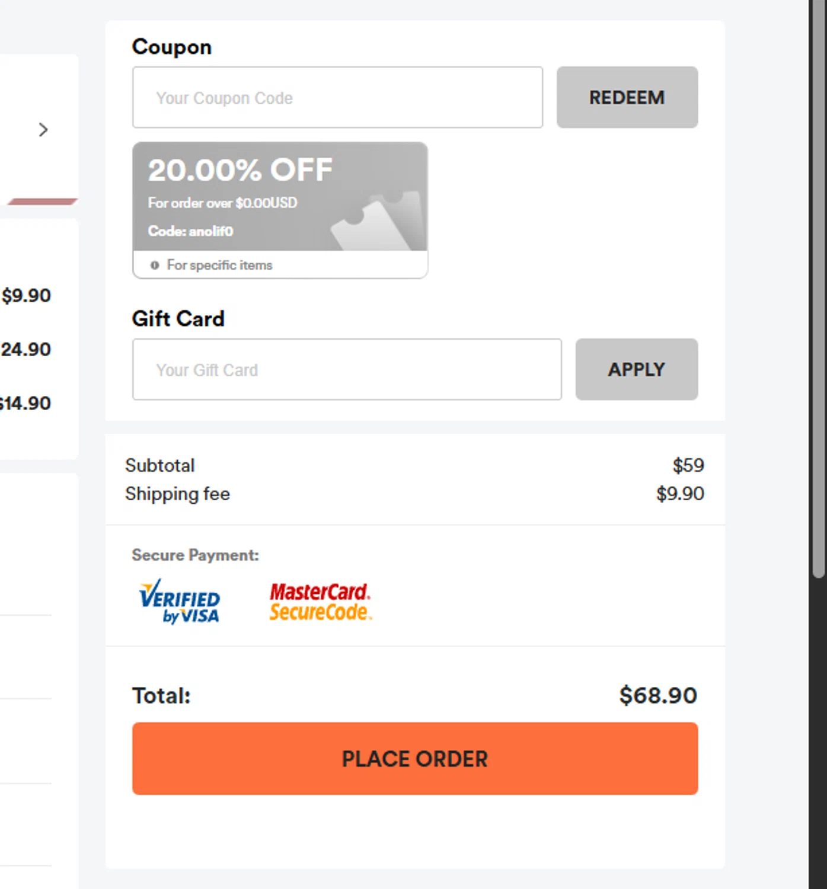Click the Verified by Visa logo
Image resolution: width=827 pixels, height=889 pixels.
pyautogui.click(x=180, y=602)
